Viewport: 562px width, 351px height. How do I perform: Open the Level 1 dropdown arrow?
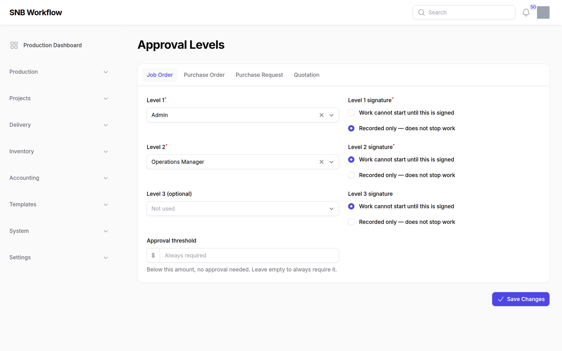point(332,115)
